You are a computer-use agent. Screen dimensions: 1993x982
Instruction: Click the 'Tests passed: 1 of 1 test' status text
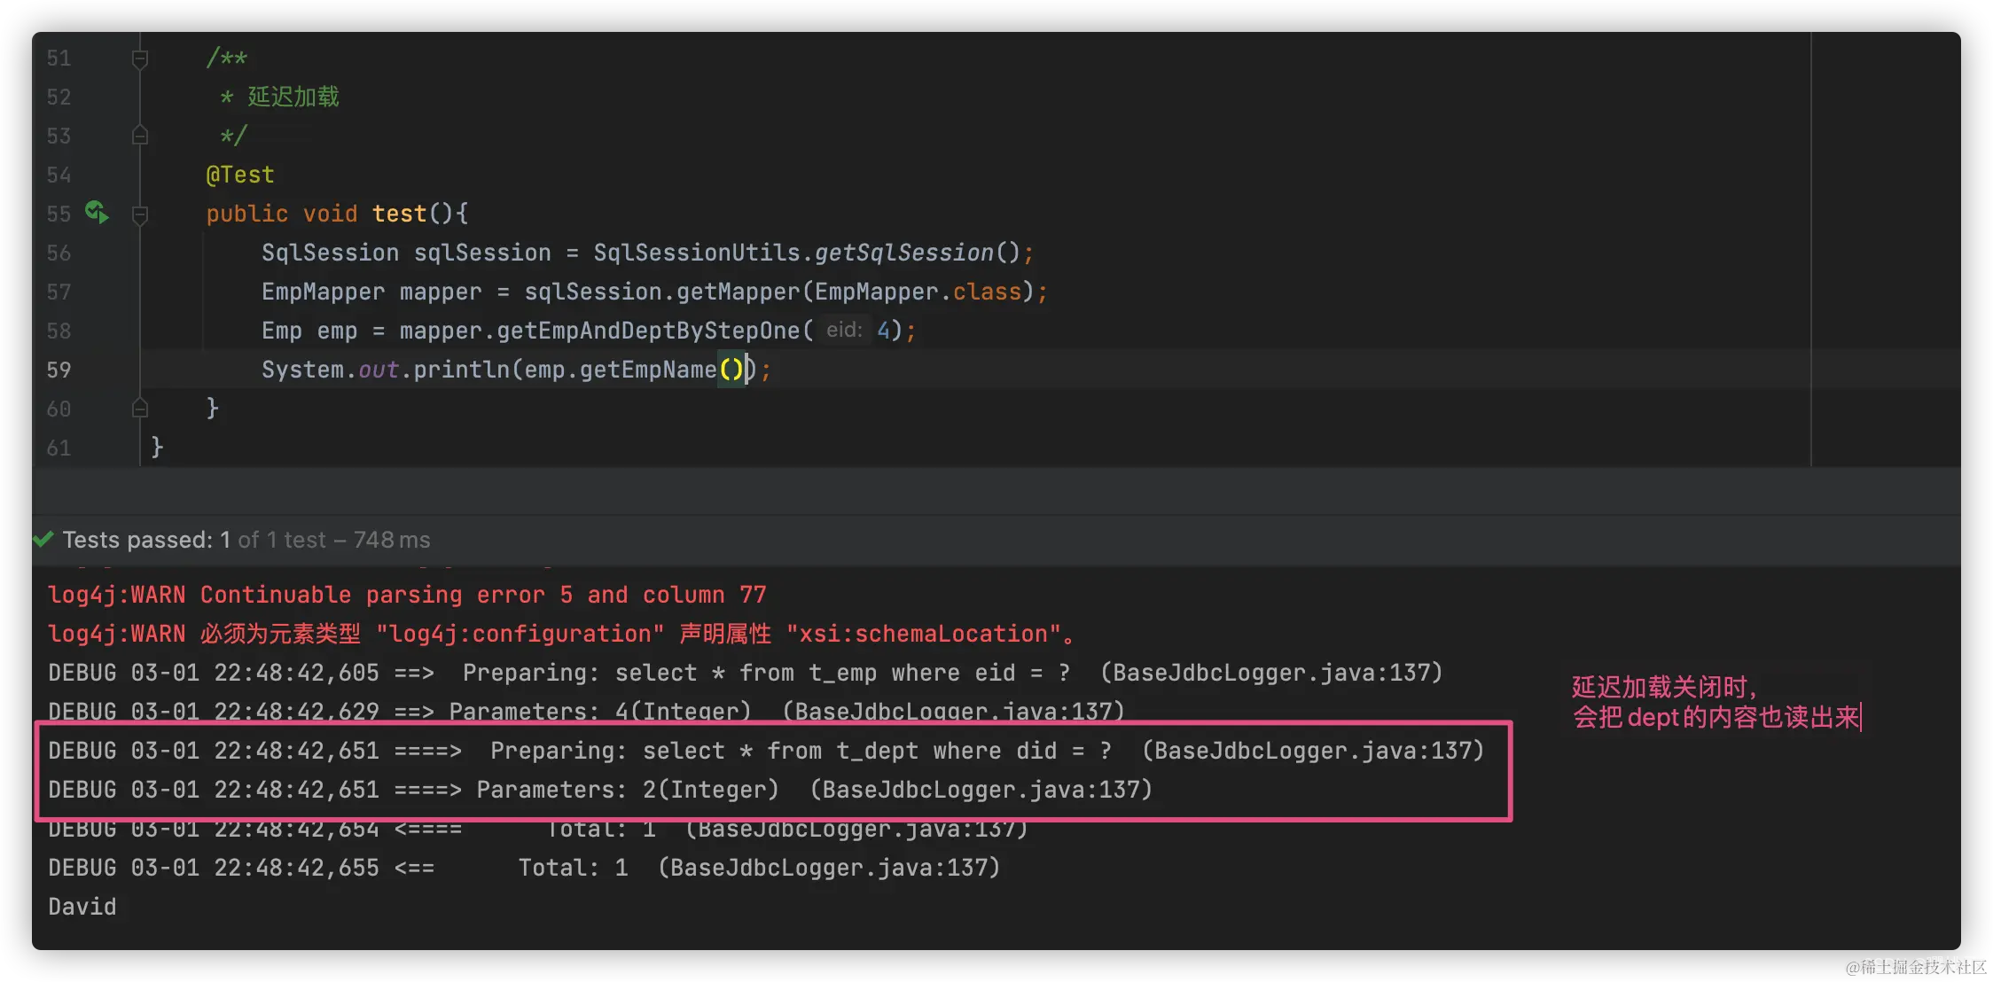194,540
